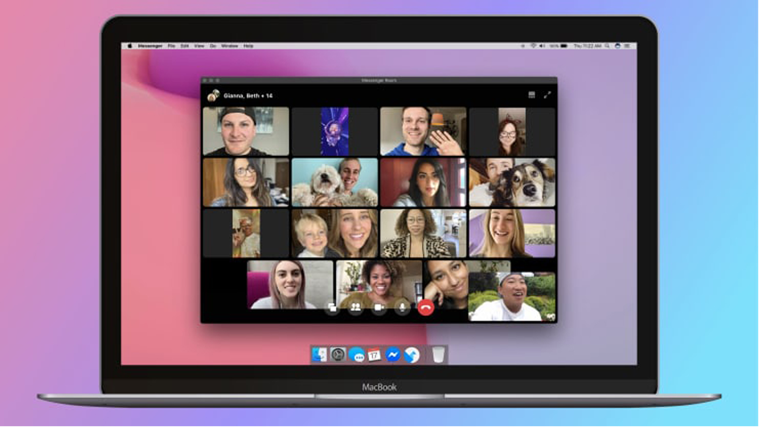
Task: Switch the video grid layout view
Action: (531, 95)
